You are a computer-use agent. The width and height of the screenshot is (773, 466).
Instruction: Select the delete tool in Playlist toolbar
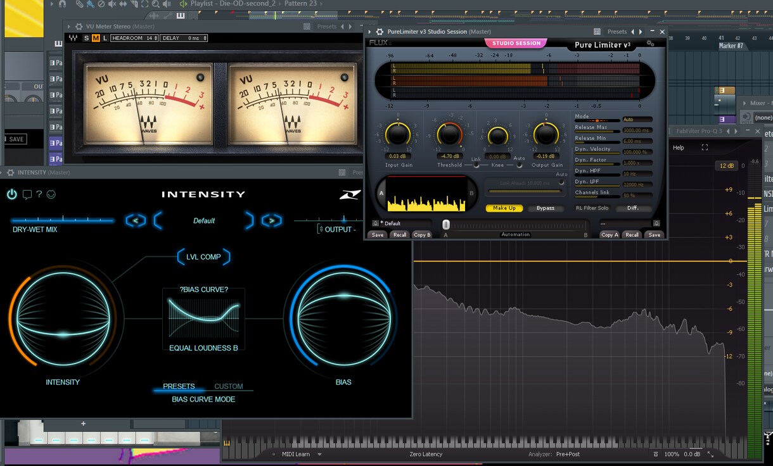pos(101,4)
